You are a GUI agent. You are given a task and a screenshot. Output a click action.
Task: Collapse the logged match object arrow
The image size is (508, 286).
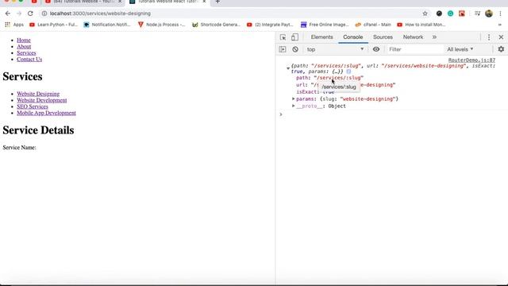[x=288, y=68]
